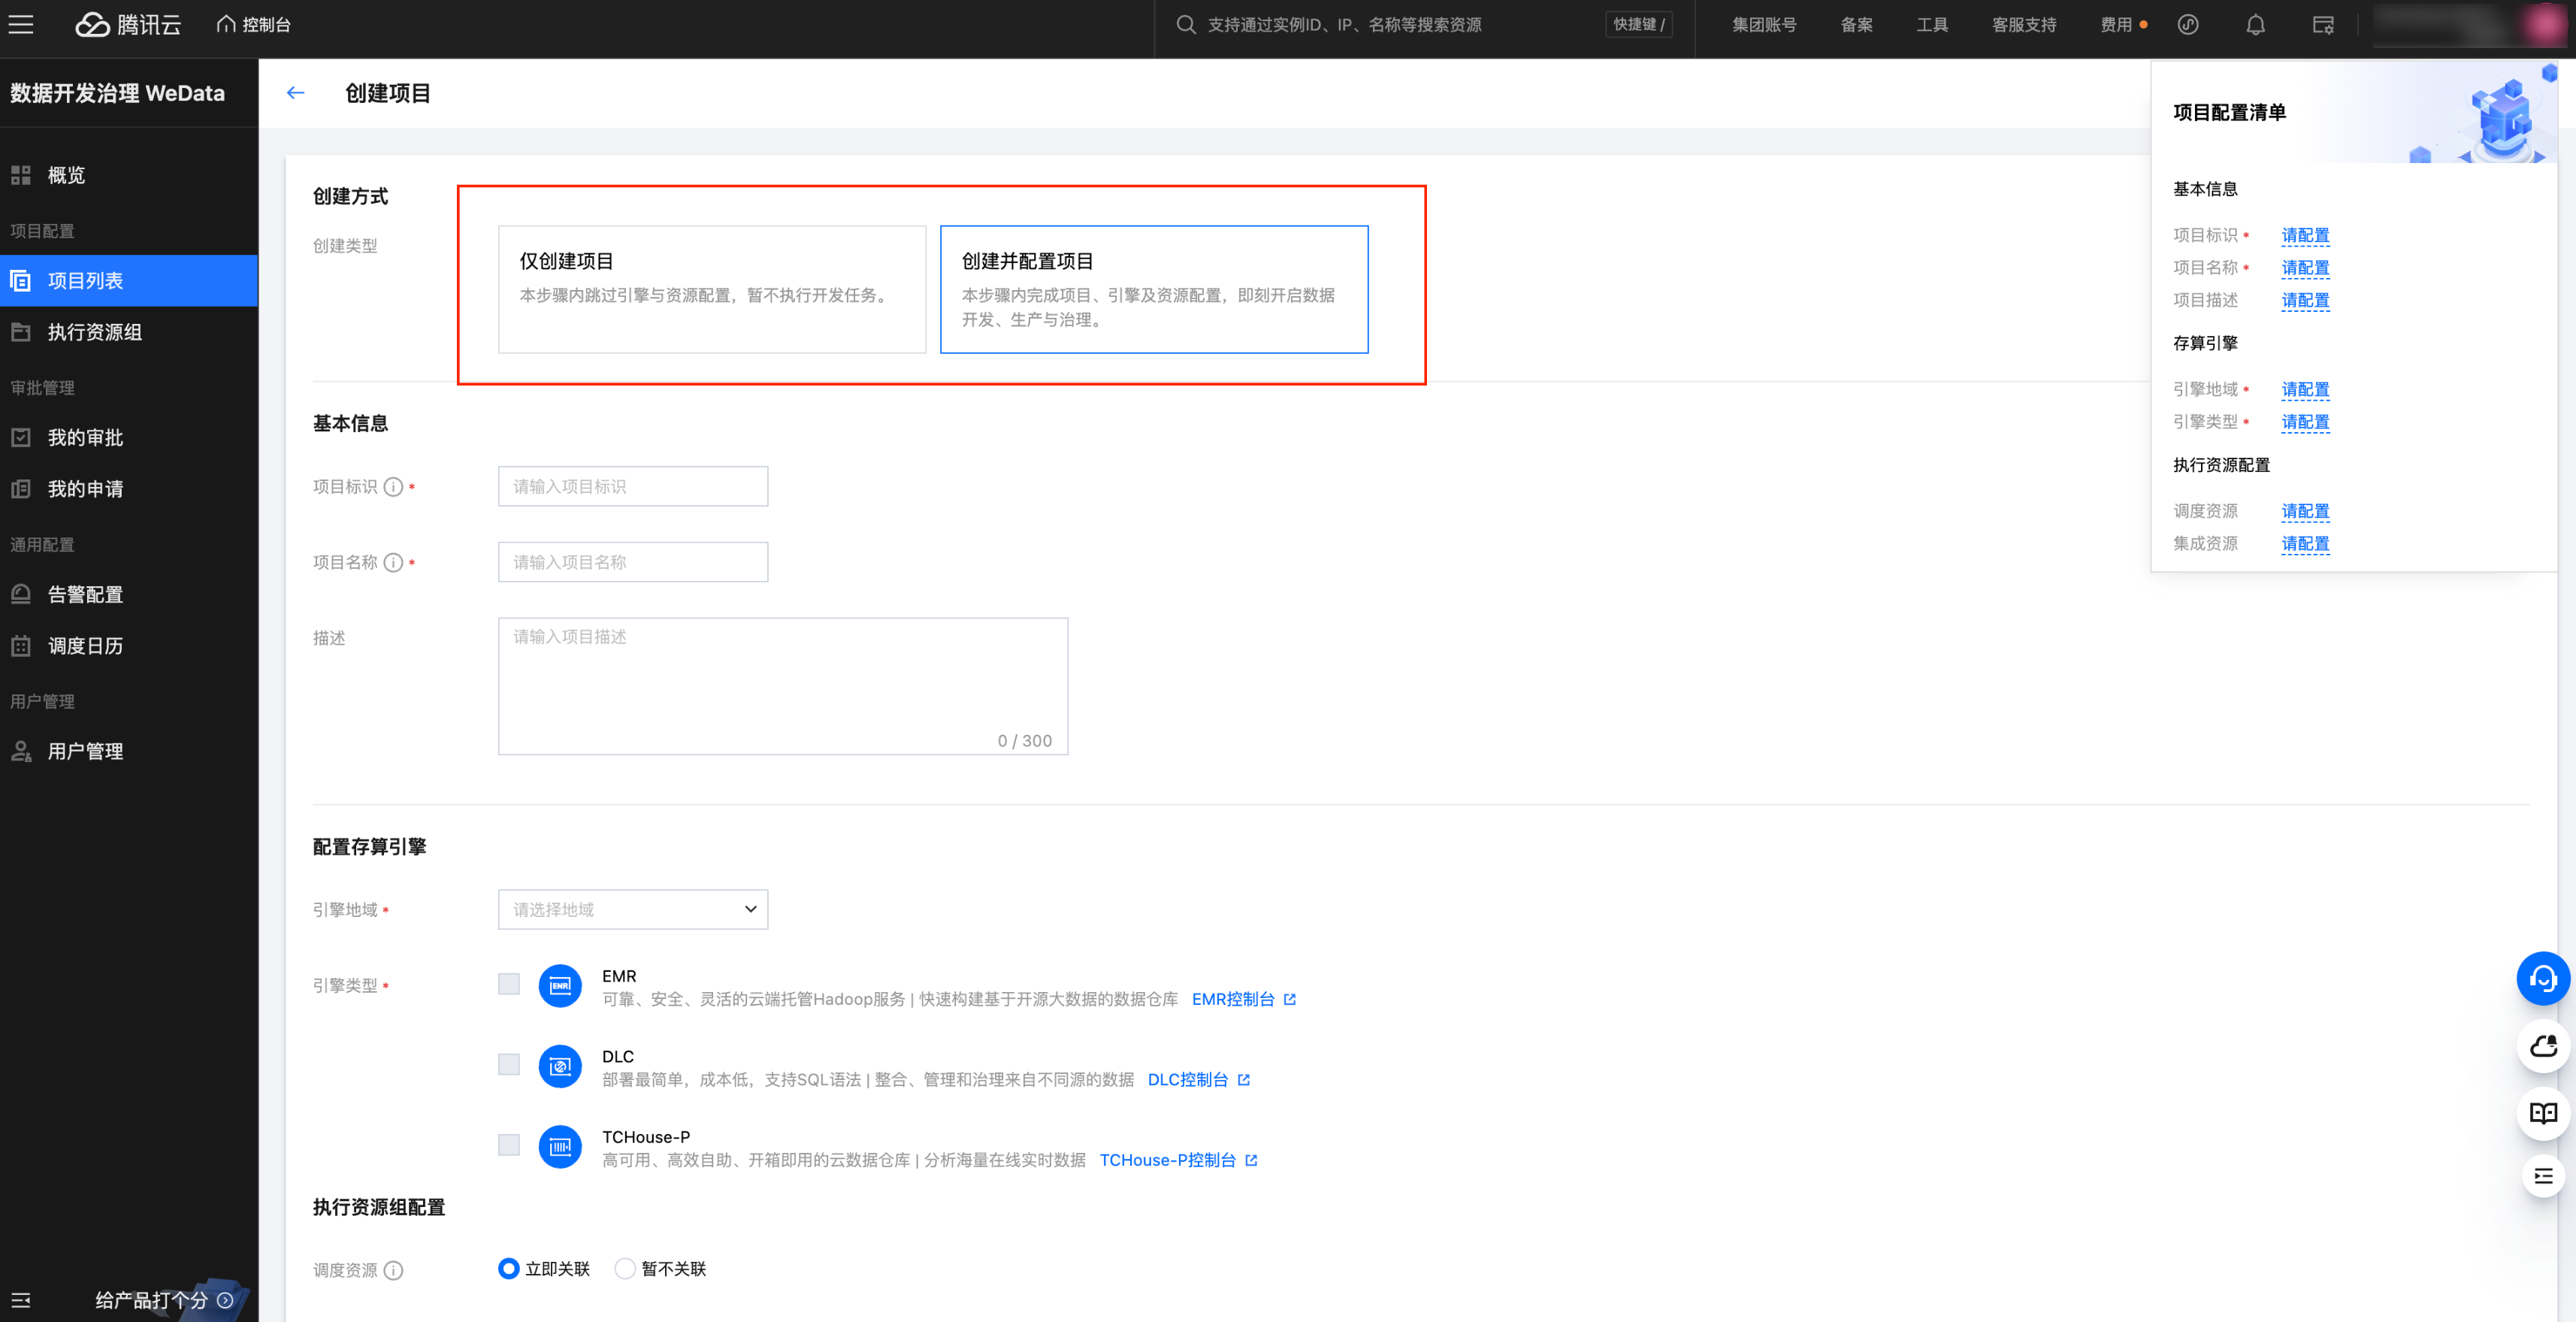Check the DLC engine checkbox

point(509,1065)
